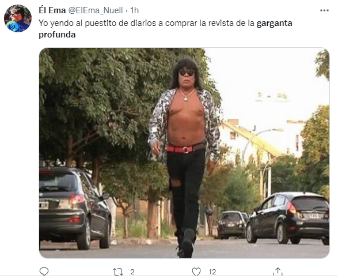338x279 pixels.
Task: Open the Él Ema profile avatar
Action: pyautogui.click(x=18, y=18)
